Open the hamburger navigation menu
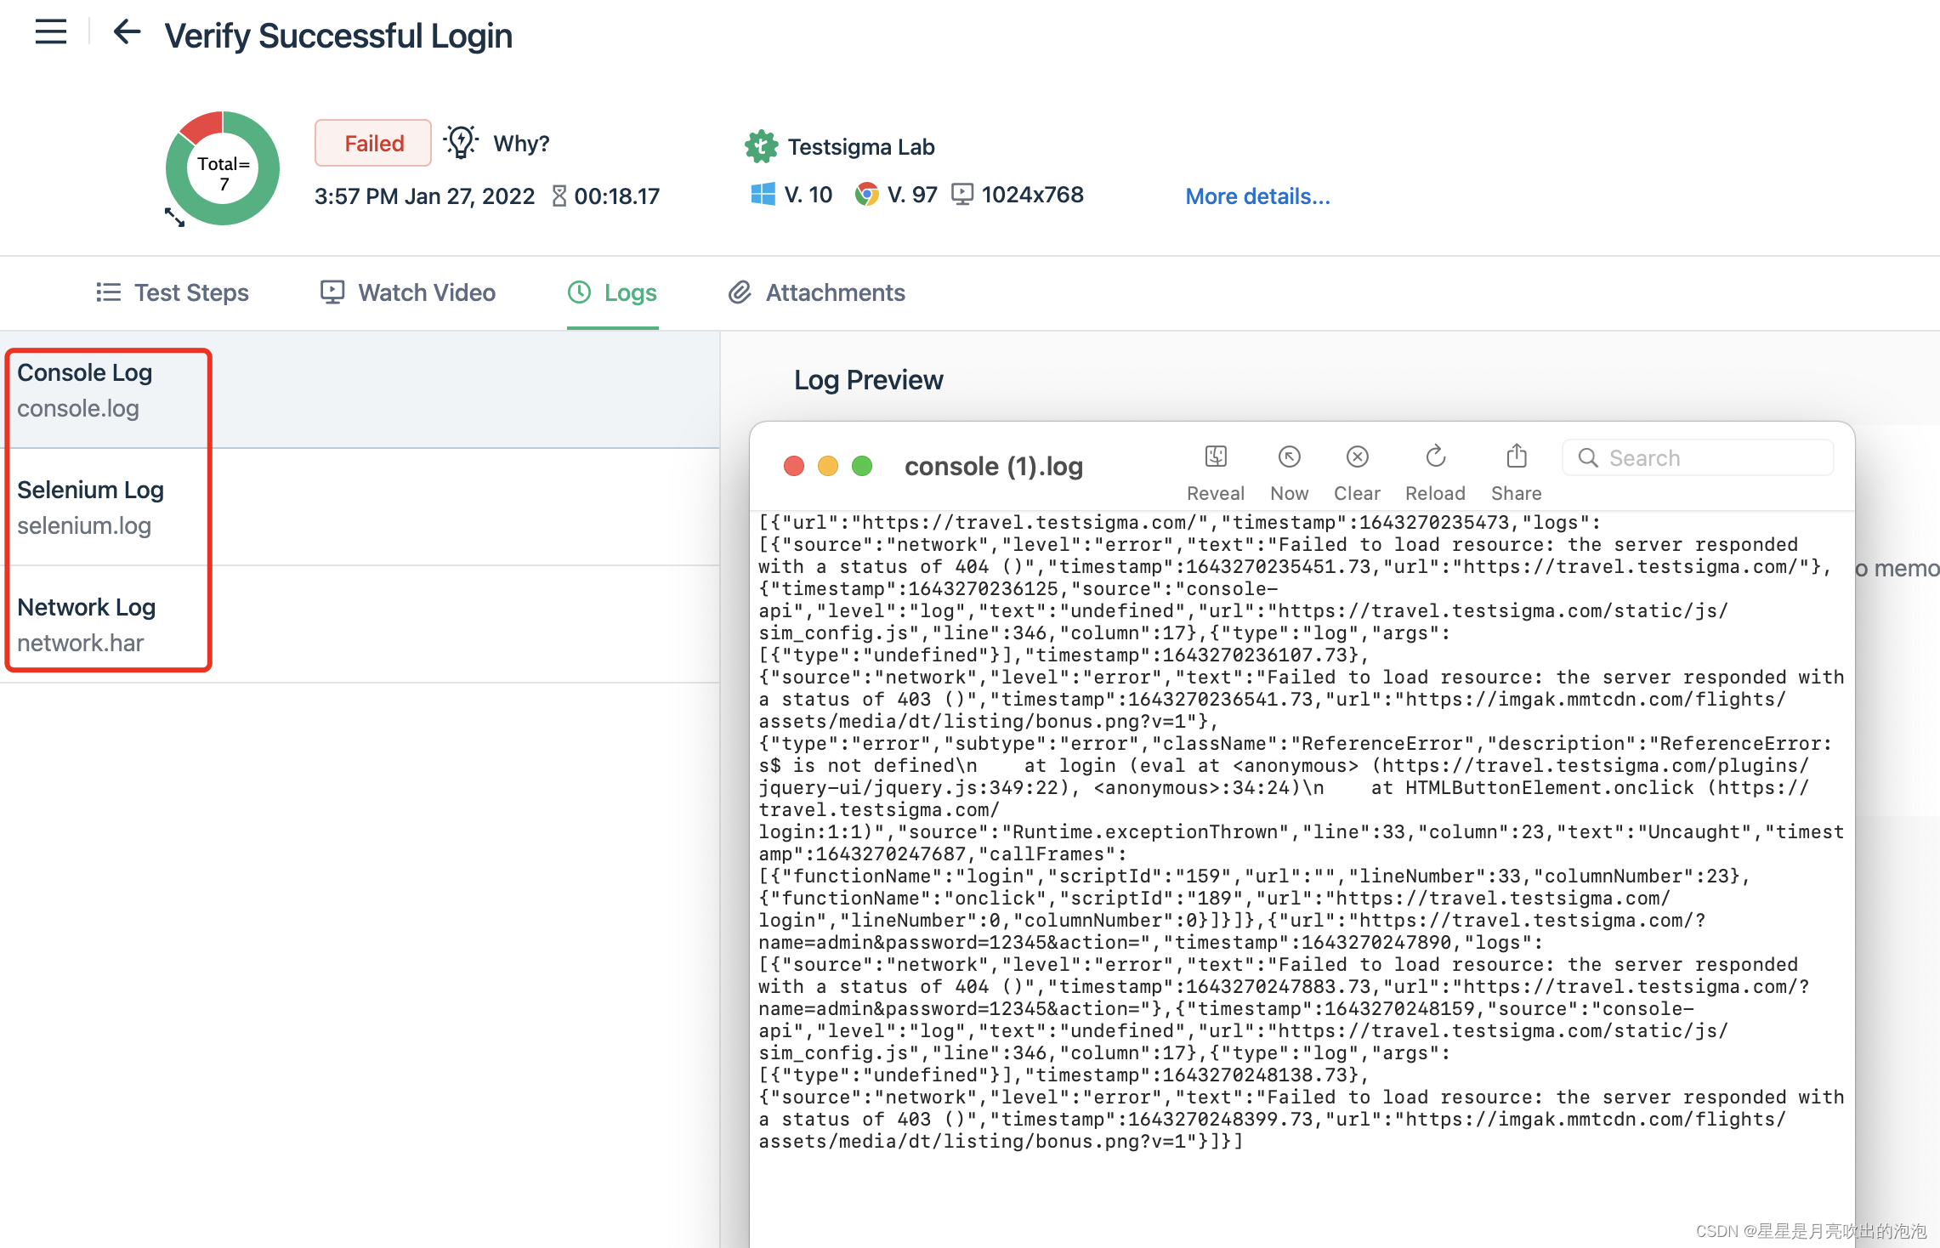 (51, 32)
